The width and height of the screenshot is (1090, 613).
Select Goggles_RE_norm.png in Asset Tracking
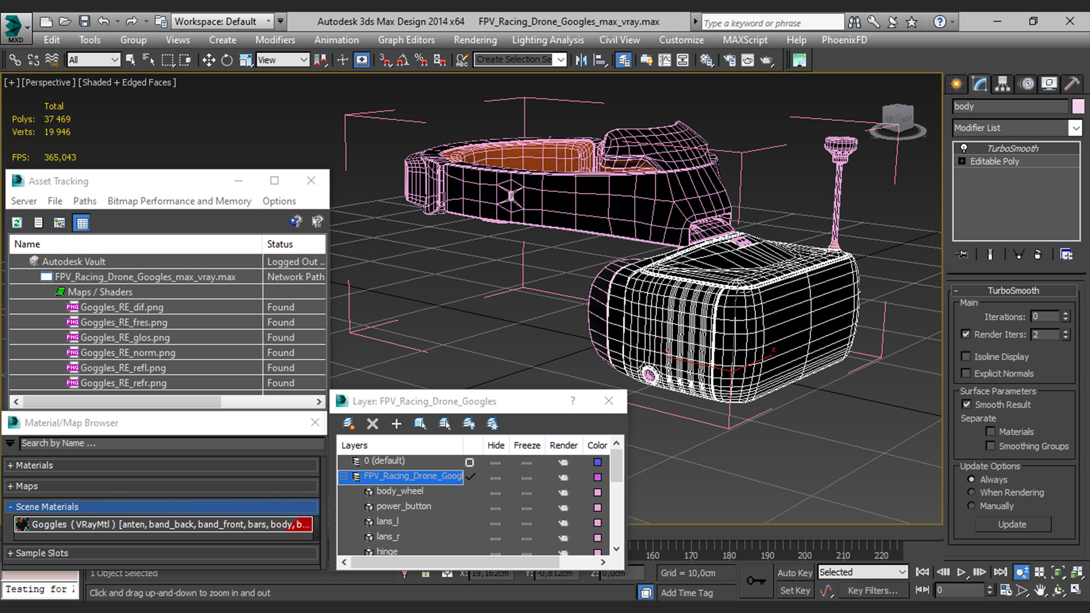pyautogui.click(x=128, y=352)
